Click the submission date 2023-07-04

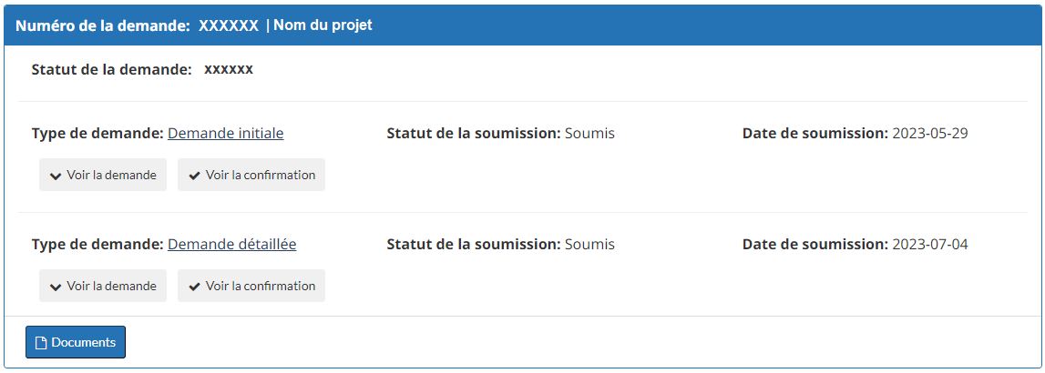click(x=929, y=245)
